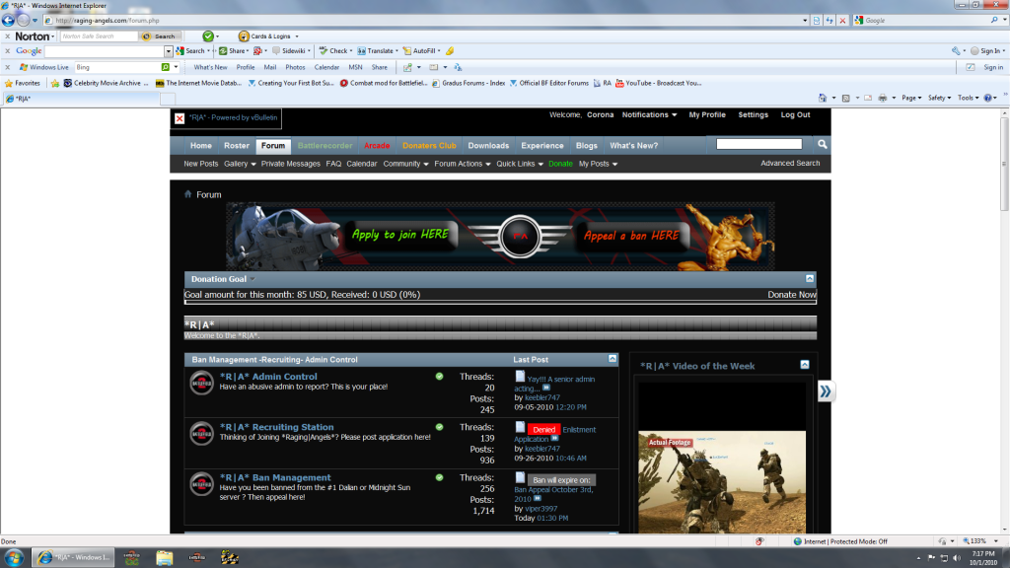Click the Norton safe status green checkmark
Image resolution: width=1010 pixels, height=568 pixels.
[208, 36]
